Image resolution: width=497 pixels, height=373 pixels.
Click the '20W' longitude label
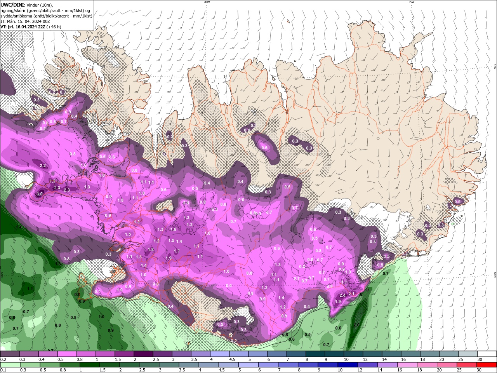pos(207,2)
